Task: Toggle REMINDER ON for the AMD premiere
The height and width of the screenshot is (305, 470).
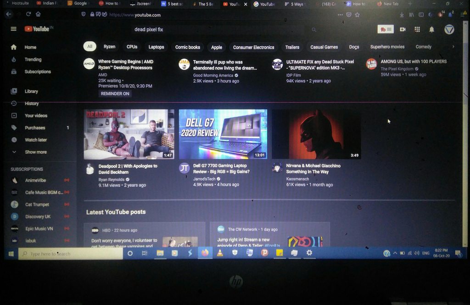Action: [x=115, y=93]
